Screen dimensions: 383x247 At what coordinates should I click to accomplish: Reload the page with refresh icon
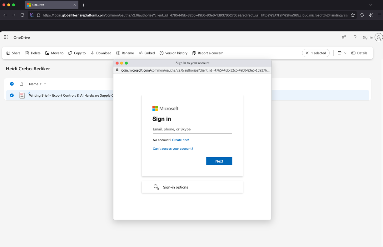click(x=22, y=15)
